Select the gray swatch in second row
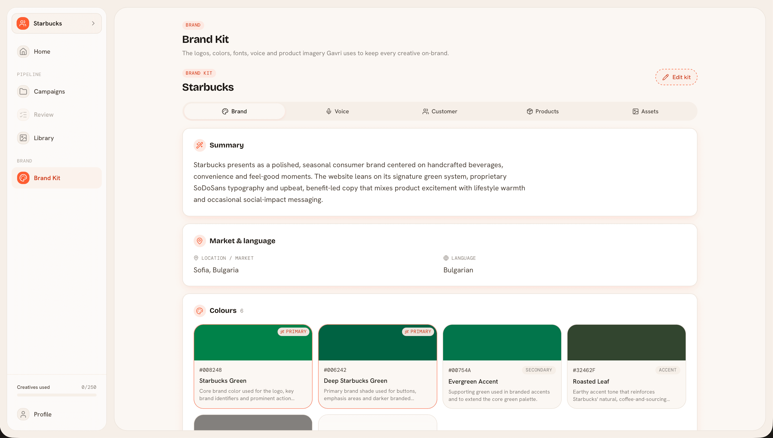This screenshot has width=773, height=438. point(253,422)
